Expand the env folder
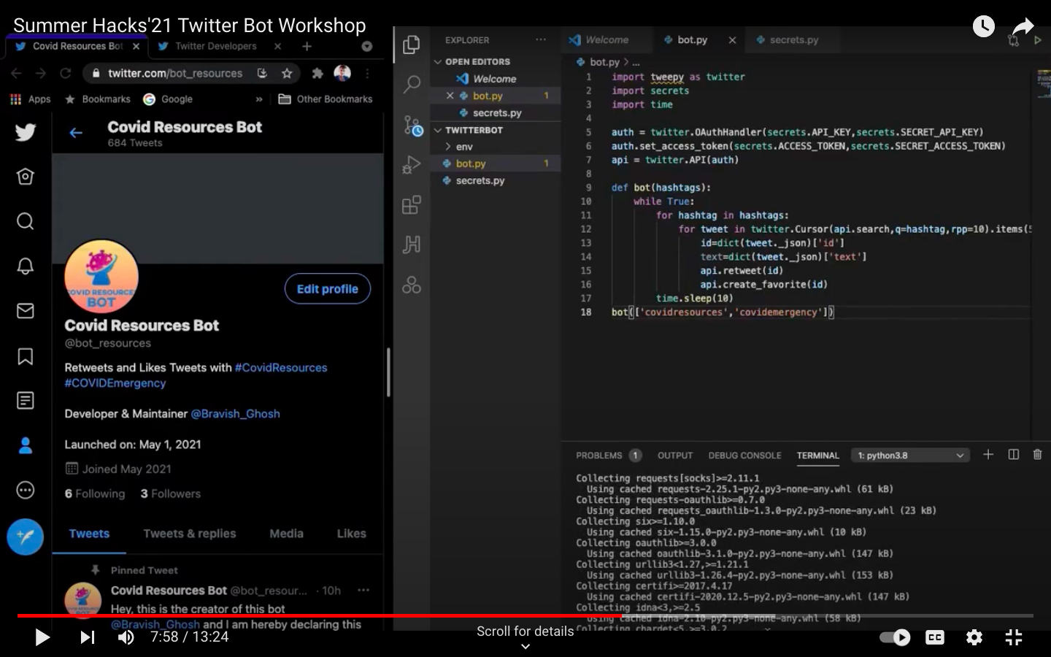This screenshot has width=1051, height=657. 463,147
